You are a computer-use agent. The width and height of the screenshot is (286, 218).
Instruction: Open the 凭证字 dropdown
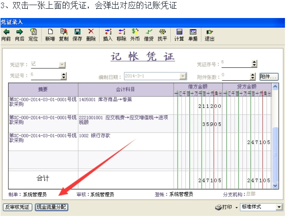coord(62,65)
